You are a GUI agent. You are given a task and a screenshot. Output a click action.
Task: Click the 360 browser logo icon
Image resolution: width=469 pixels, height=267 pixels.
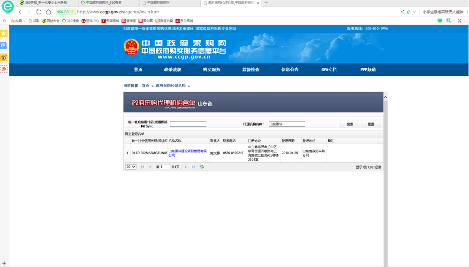coord(8,7)
